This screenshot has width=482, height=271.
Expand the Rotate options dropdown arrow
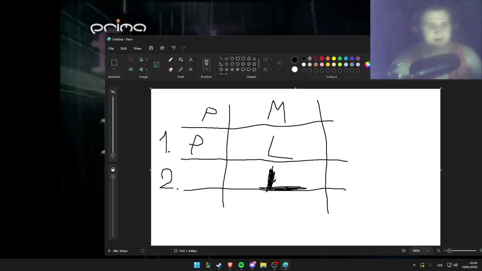tap(146, 59)
